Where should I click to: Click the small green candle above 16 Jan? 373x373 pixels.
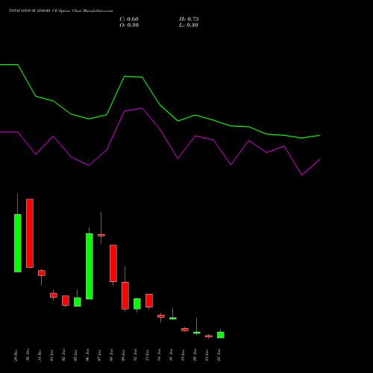[173, 318]
